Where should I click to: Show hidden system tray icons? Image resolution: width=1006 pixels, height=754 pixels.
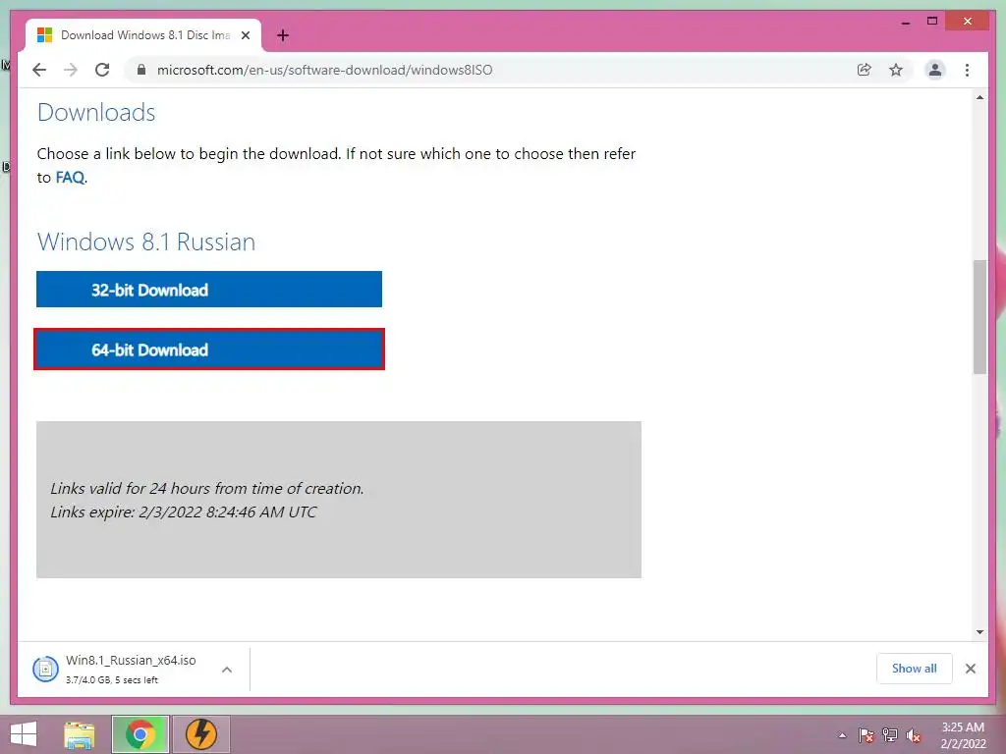[x=842, y=735]
